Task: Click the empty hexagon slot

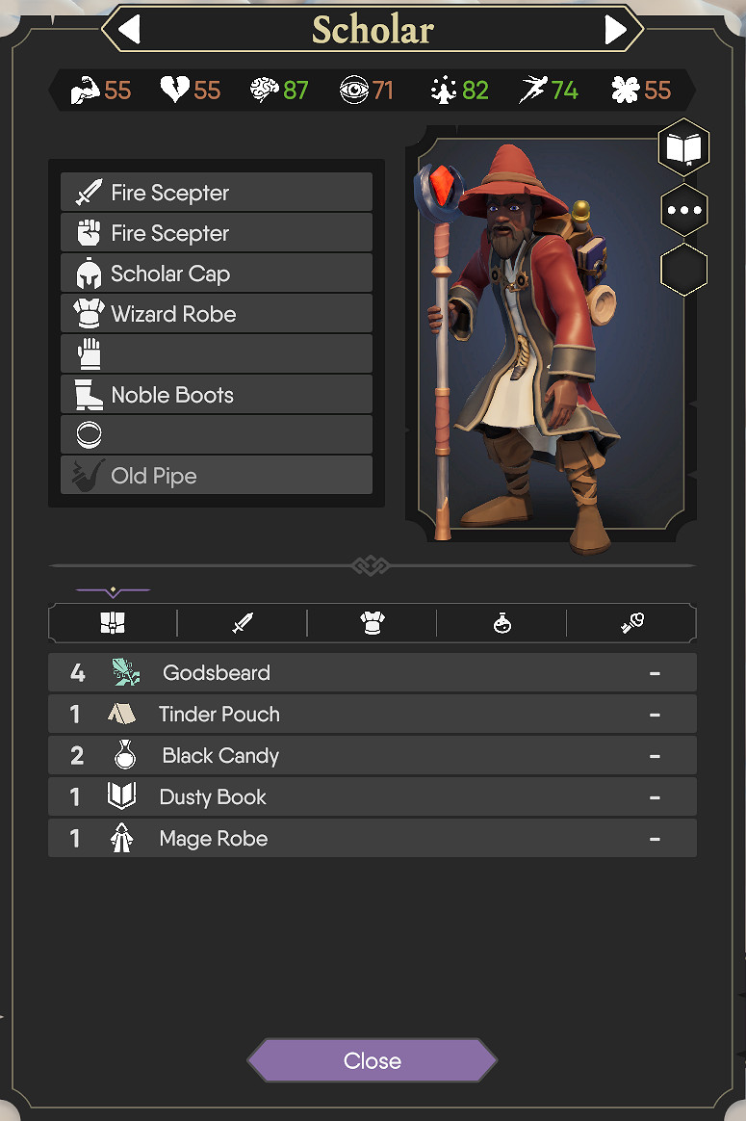Action: [x=683, y=271]
